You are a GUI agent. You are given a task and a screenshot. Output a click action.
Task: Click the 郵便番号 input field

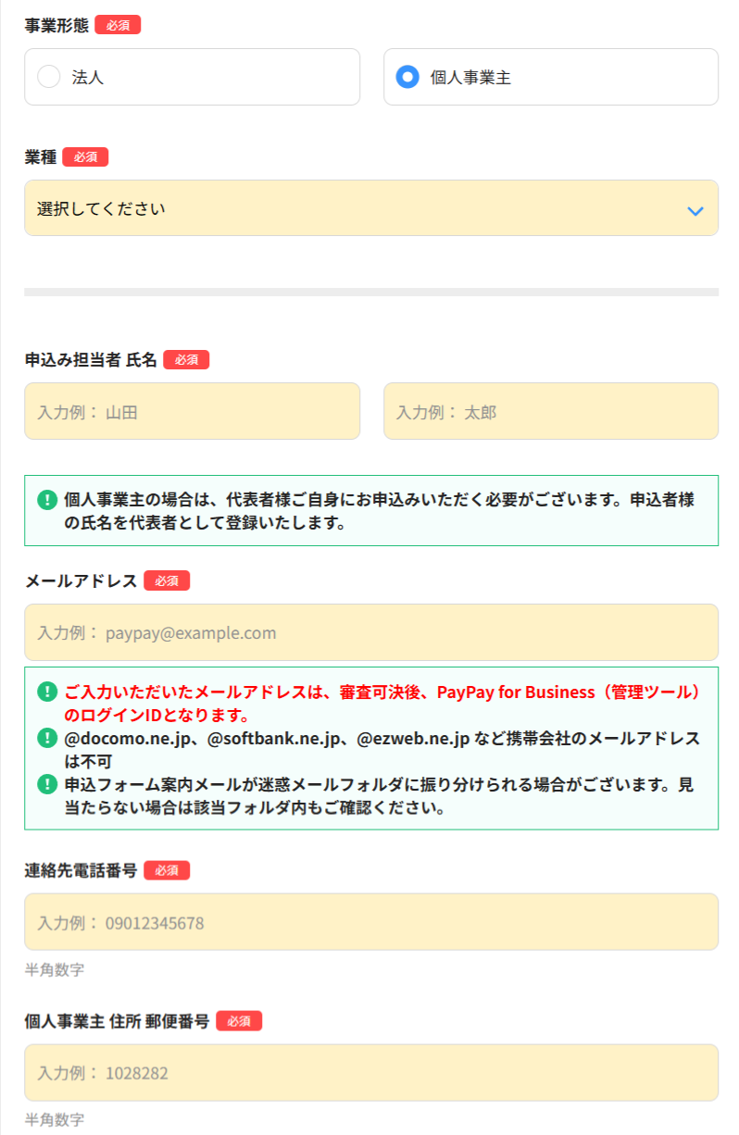370,1073
